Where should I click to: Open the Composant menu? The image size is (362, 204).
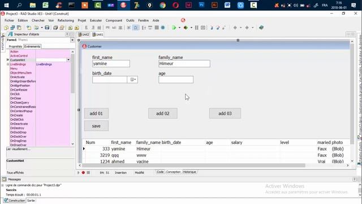pos(114,20)
